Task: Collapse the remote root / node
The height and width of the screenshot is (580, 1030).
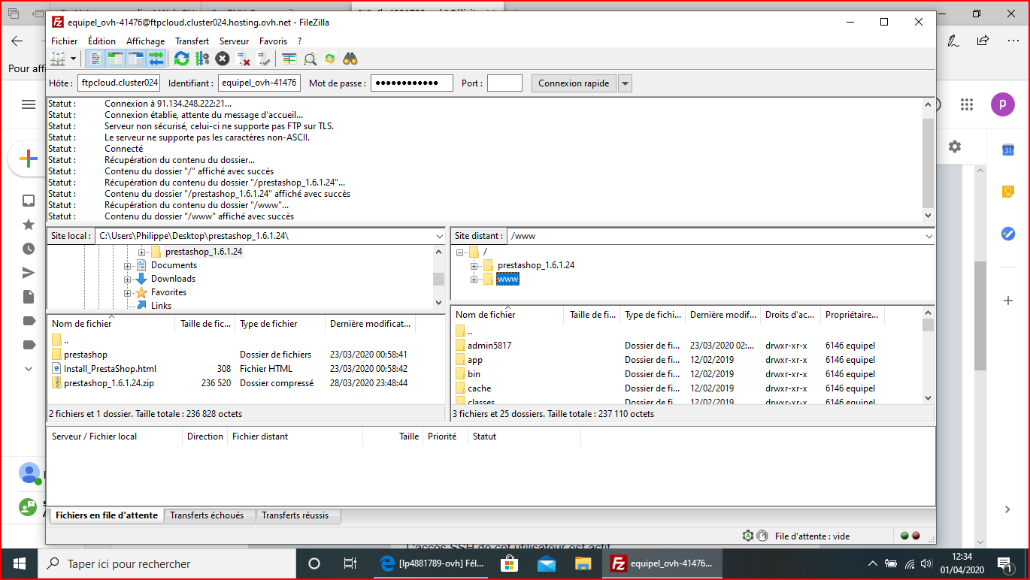Action: [x=460, y=252]
